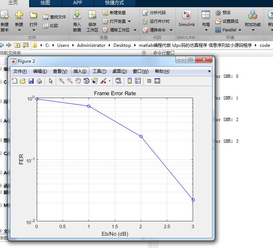Click the Browse for folder icon
The height and width of the screenshot is (248, 273).
(x=26, y=45)
